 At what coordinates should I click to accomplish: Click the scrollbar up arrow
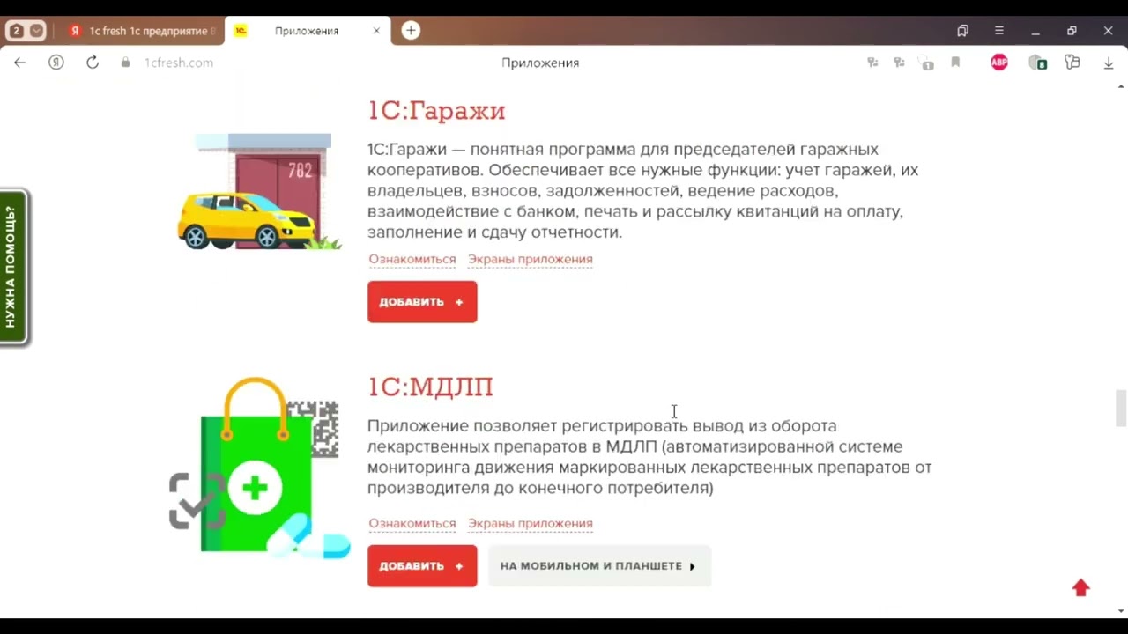1121,87
